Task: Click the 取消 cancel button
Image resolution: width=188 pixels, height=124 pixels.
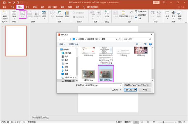Action: click(x=145, y=90)
